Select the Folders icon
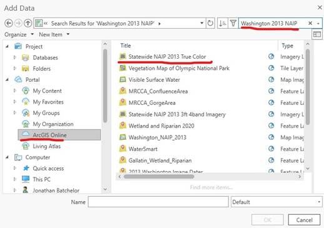The width and height of the screenshot is (324, 228). [26, 69]
